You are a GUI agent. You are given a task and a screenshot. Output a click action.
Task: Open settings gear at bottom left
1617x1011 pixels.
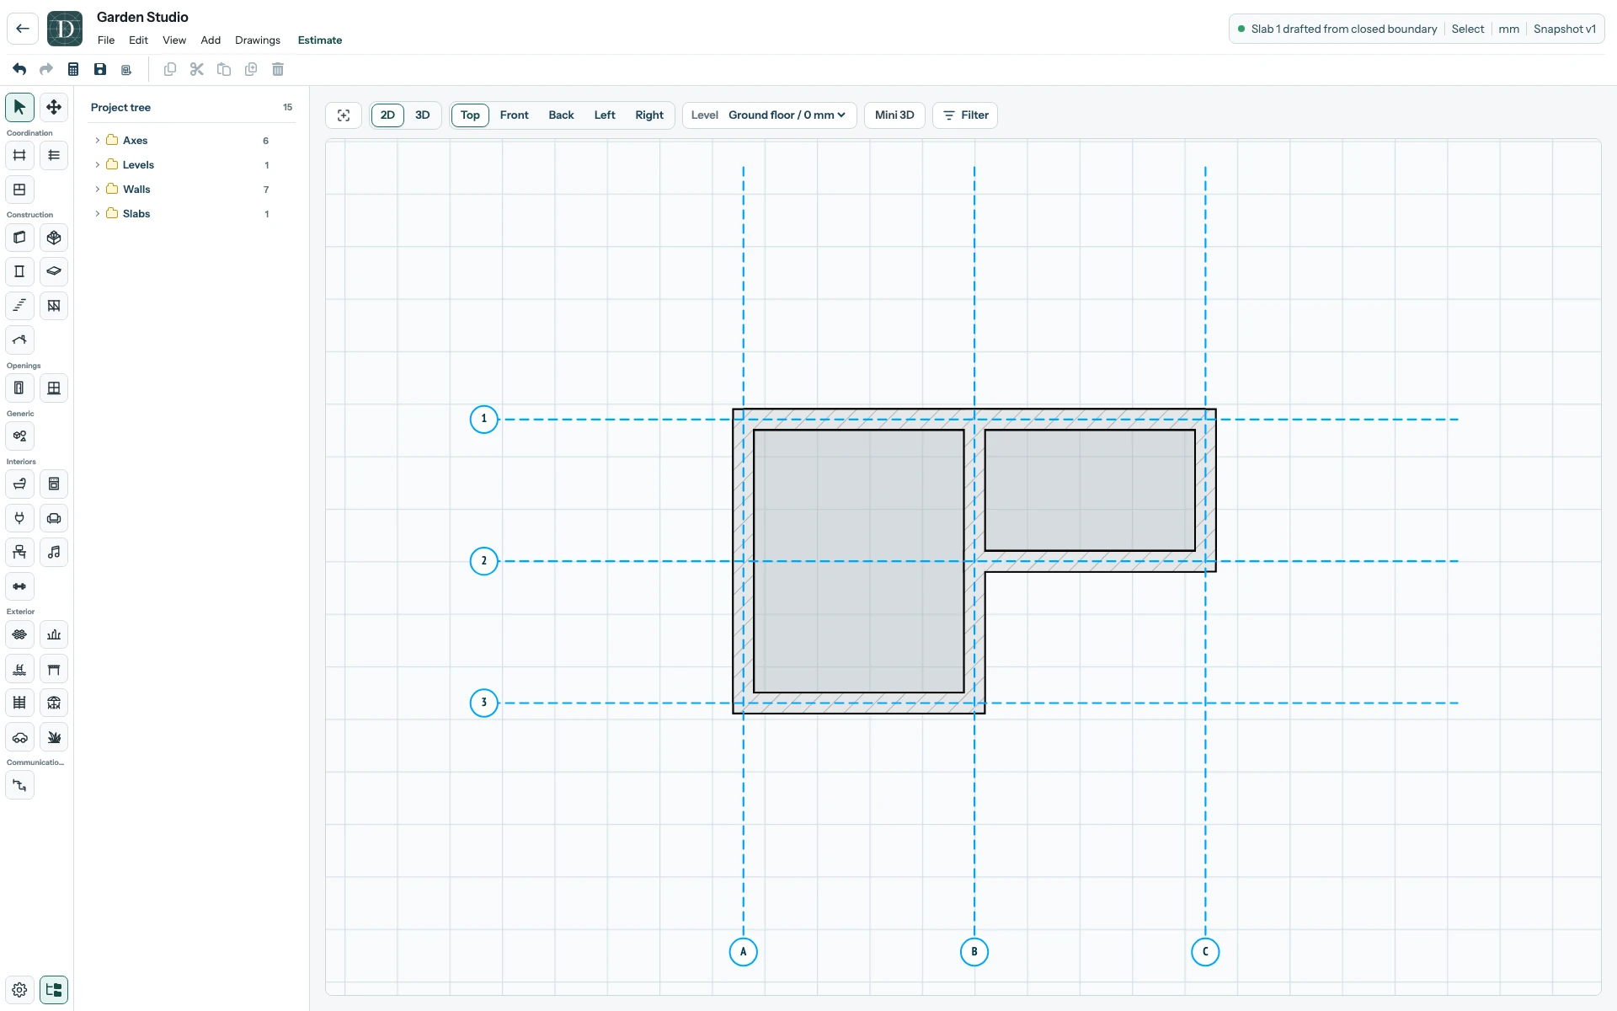pos(19,990)
